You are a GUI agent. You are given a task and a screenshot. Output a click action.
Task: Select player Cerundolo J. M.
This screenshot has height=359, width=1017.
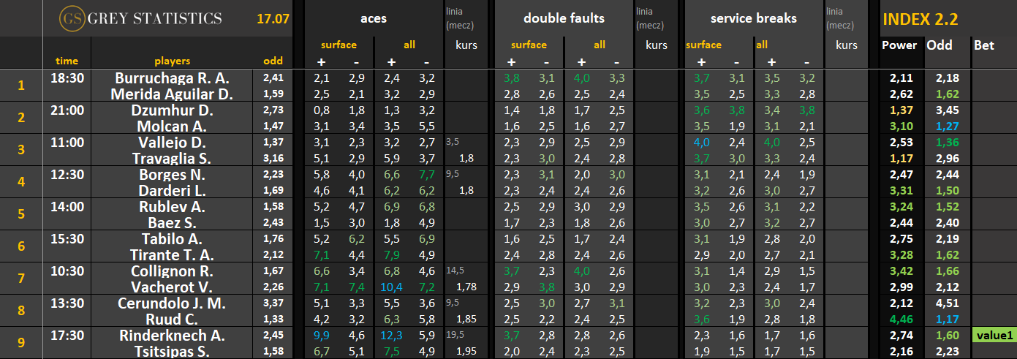pos(173,303)
